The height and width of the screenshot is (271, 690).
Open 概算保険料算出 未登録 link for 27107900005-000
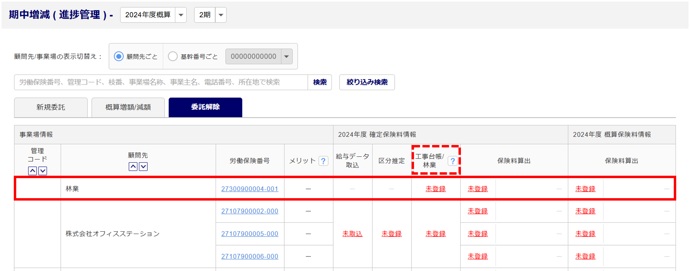(585, 234)
